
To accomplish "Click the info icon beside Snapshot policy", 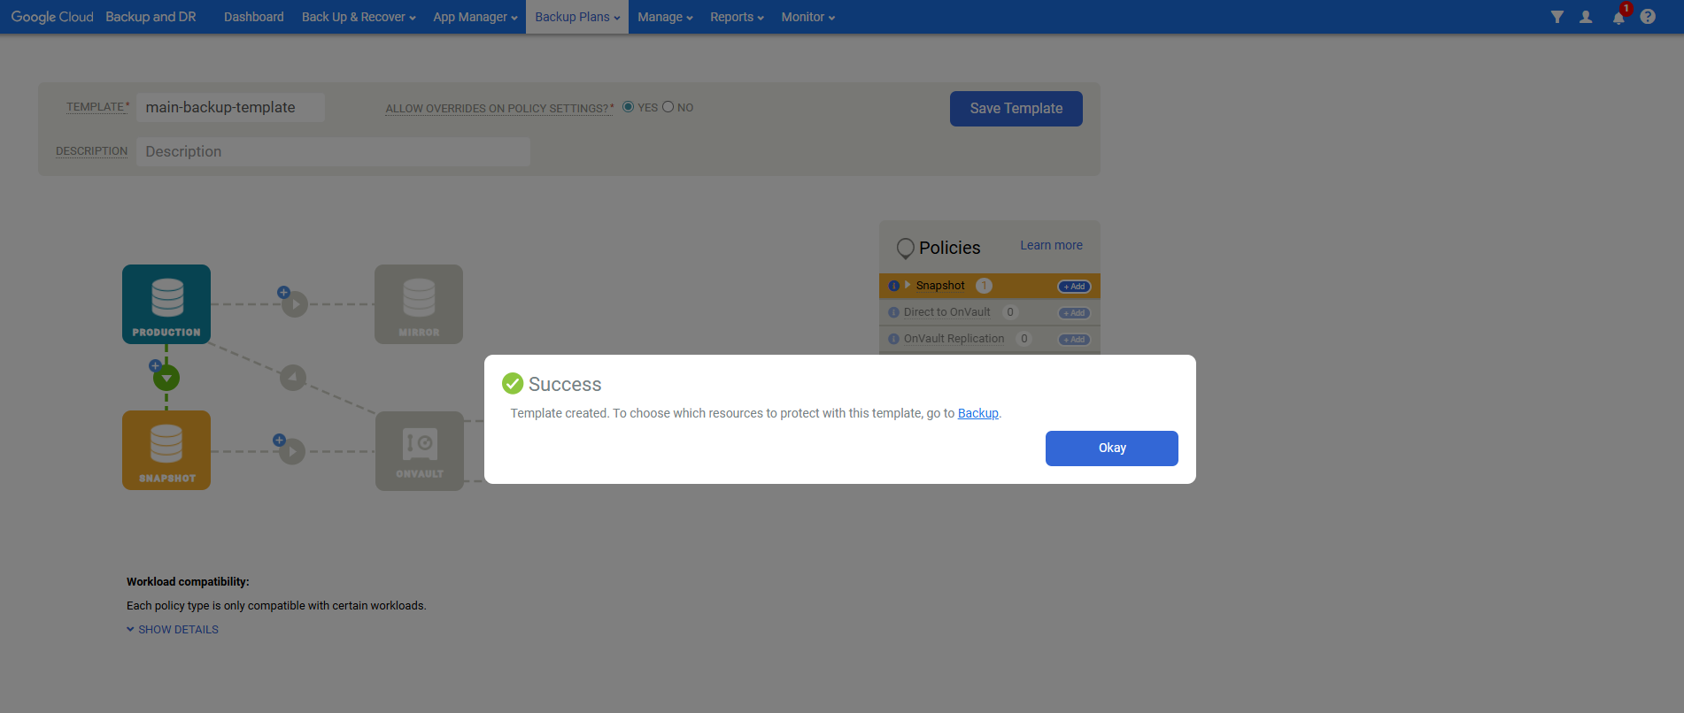I will click(893, 286).
